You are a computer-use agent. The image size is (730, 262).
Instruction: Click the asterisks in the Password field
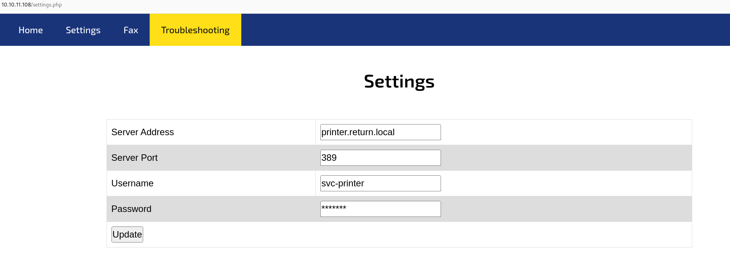334,208
